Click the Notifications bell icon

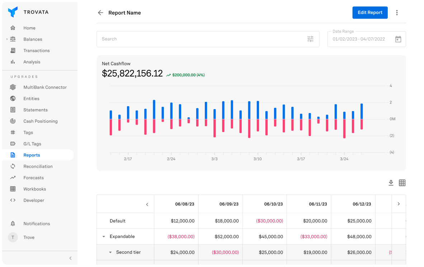click(x=13, y=224)
